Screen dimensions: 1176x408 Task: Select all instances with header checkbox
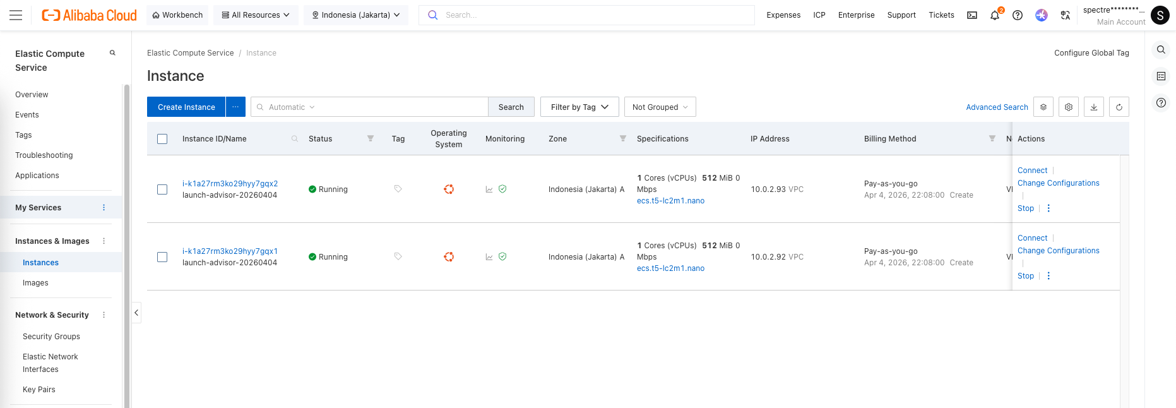coord(162,139)
